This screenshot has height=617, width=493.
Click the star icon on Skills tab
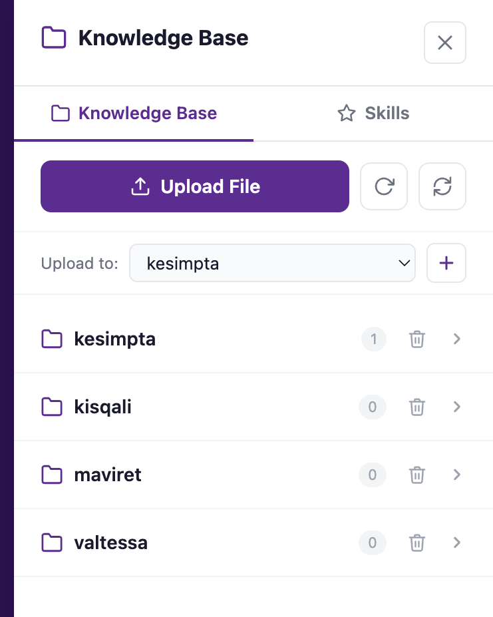(x=347, y=113)
